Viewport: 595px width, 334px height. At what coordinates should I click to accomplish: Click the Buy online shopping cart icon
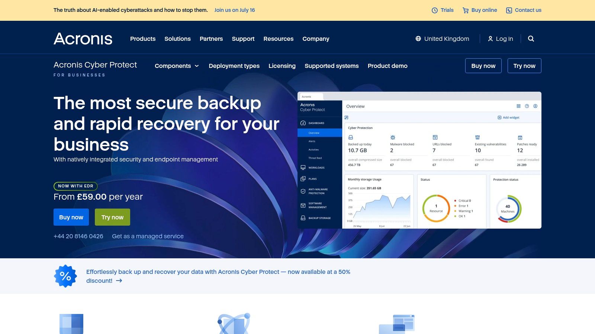tap(465, 10)
